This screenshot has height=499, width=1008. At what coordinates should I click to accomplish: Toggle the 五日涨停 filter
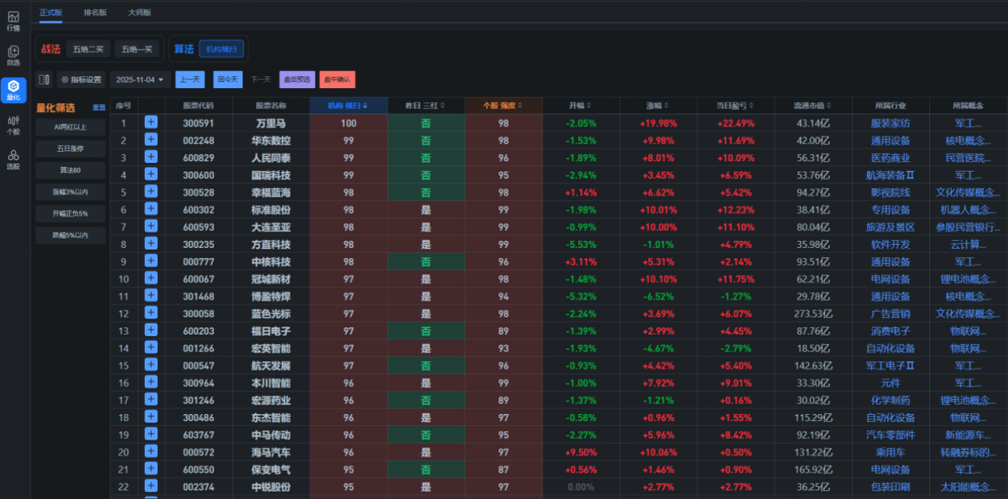click(70, 148)
